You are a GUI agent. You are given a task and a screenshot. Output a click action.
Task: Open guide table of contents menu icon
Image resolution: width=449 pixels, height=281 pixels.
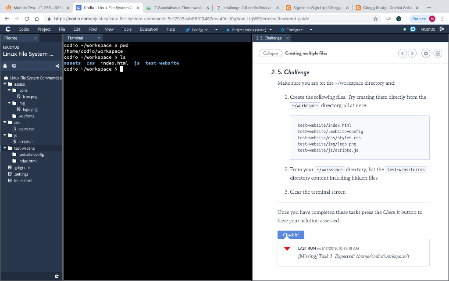(438, 53)
